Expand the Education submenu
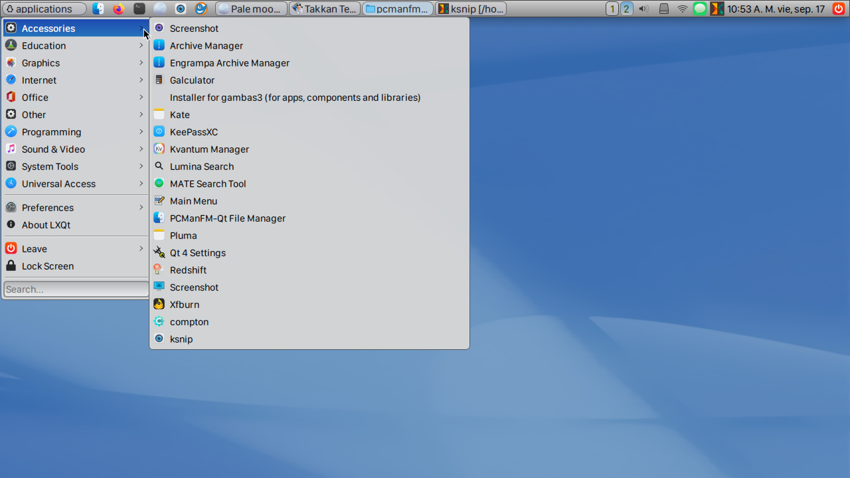The height and width of the screenshot is (478, 850). [x=75, y=46]
